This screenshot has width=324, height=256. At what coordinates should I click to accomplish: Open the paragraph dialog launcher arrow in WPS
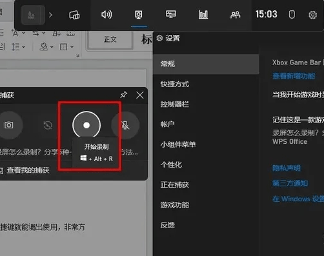point(78,55)
